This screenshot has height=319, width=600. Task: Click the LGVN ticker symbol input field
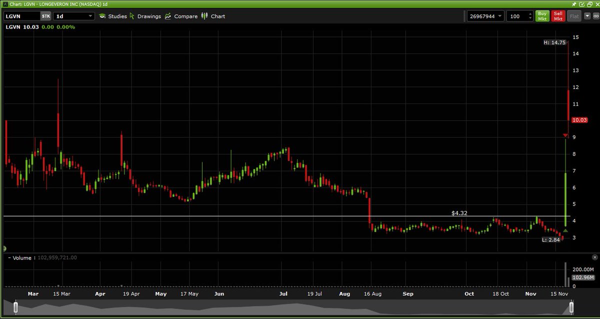tap(21, 16)
